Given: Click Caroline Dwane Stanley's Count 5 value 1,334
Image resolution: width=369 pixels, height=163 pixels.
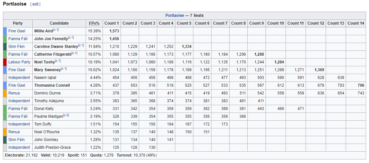Looking at the screenshot, I should (187, 47).
